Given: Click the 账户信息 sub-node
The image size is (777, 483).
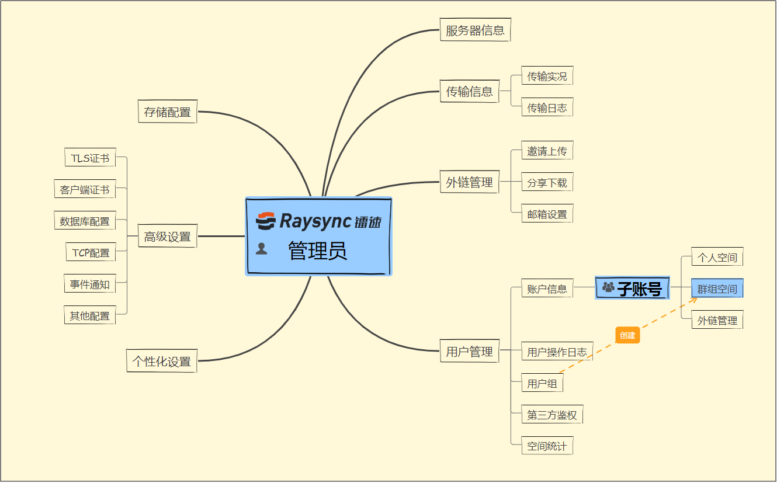Looking at the screenshot, I should (547, 289).
